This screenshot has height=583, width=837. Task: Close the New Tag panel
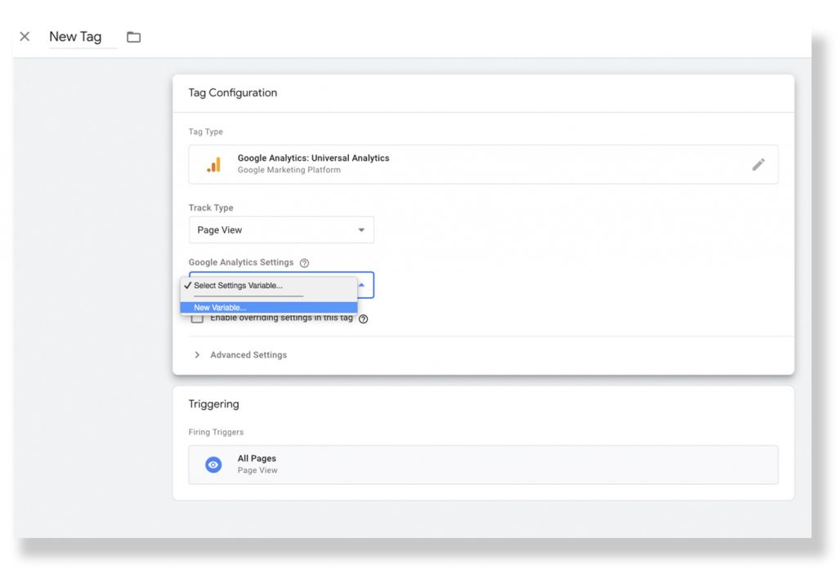pyautogui.click(x=25, y=36)
